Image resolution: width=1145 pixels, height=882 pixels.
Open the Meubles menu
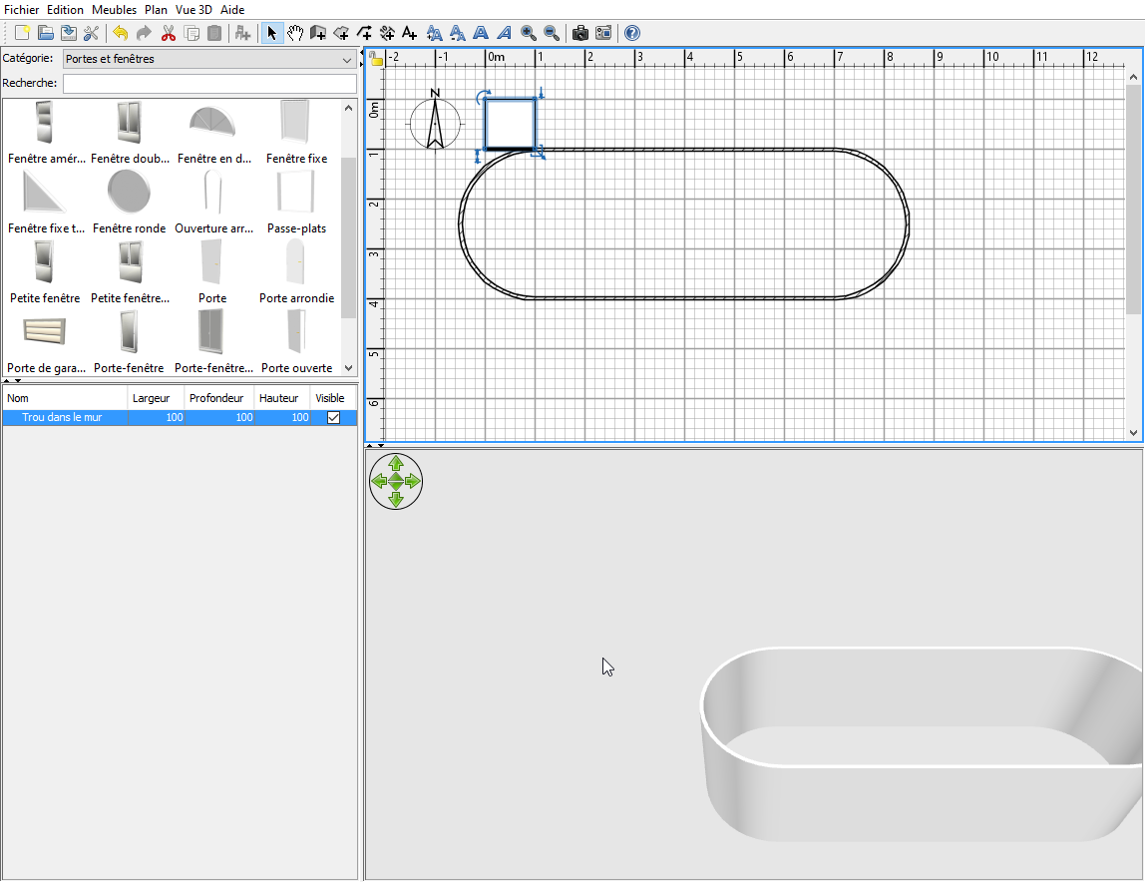tap(114, 10)
